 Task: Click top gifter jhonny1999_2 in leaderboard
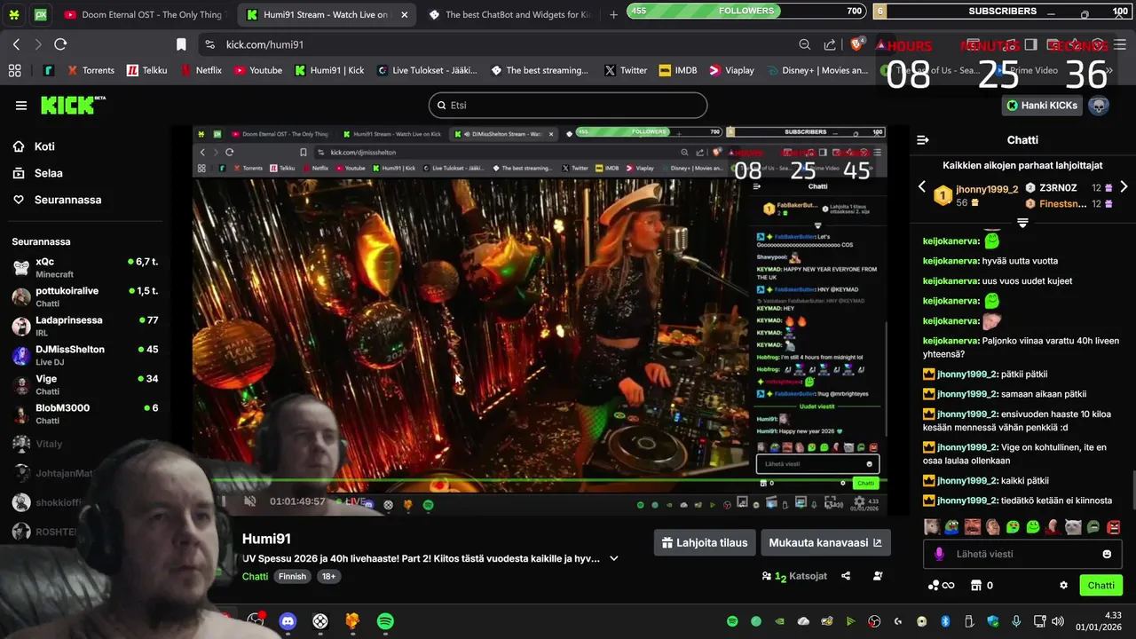click(974, 194)
